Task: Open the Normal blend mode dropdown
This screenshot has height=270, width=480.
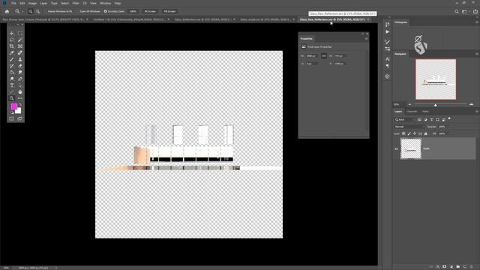Action: click(409, 127)
